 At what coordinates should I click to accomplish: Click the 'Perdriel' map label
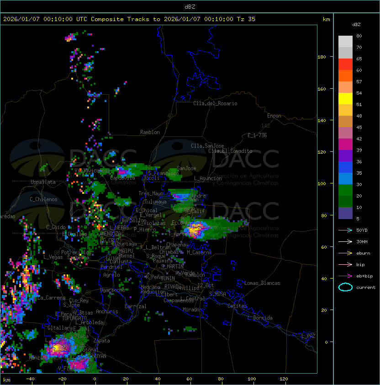pyautogui.click(x=111, y=267)
